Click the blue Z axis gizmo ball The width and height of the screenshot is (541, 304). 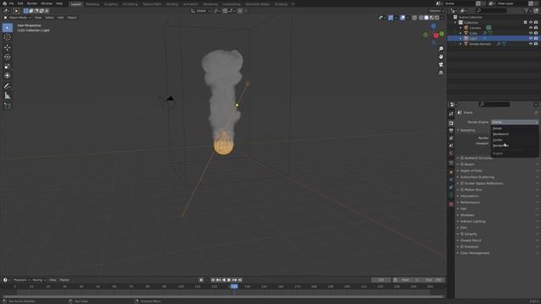(434, 26)
